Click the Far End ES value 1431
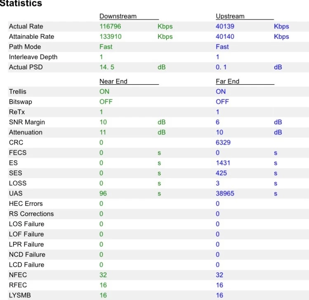 [223, 163]
